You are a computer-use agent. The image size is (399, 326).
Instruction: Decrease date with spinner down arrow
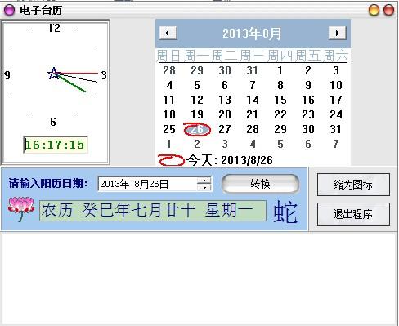pyautogui.click(x=204, y=187)
